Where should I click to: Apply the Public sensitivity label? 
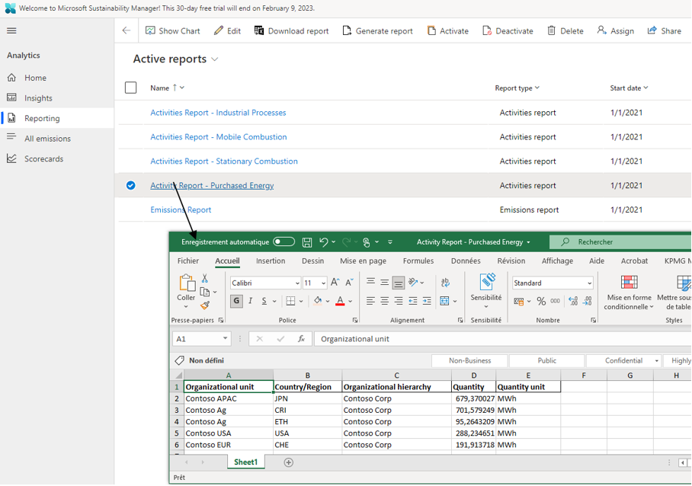[x=546, y=361]
